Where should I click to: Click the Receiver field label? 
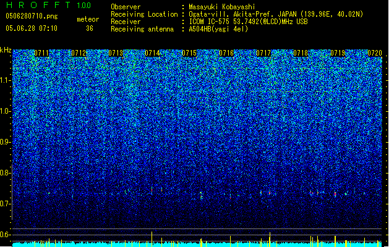click(126, 22)
